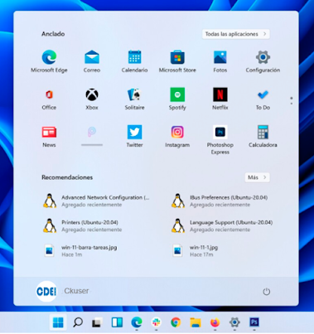Viewport: 314px width, 334px height.
Task: Launch Netflix
Action: click(220, 99)
